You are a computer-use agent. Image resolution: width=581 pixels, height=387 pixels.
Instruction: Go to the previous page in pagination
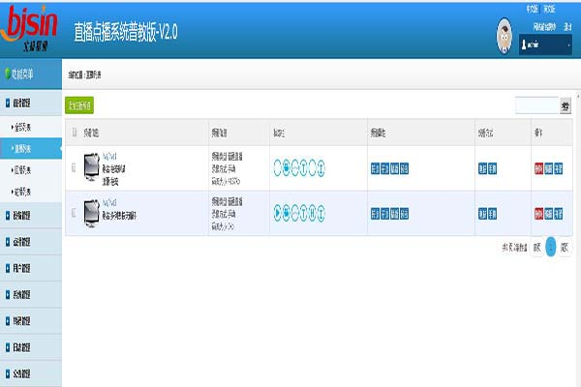coord(537,248)
